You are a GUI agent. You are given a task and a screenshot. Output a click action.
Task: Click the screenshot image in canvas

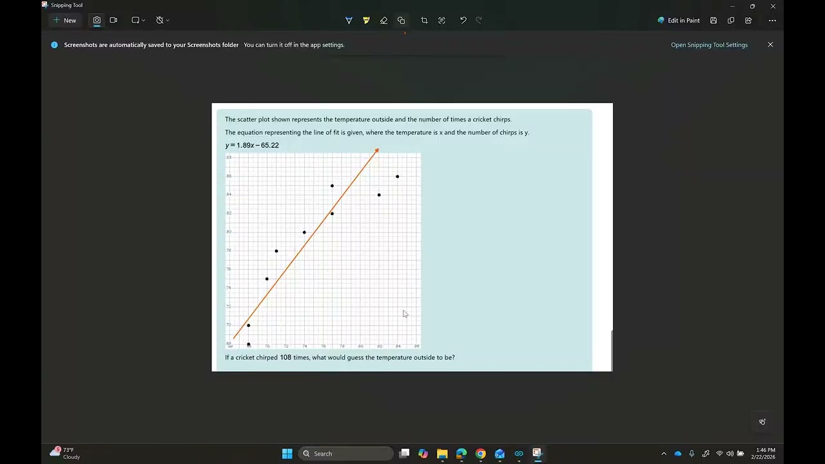tap(412, 237)
